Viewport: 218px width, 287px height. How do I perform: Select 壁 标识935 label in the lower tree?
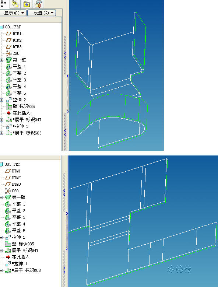[x=23, y=244]
